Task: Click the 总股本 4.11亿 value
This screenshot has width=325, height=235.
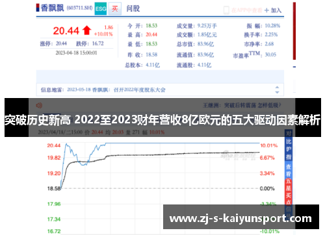Action: [x=153, y=65]
